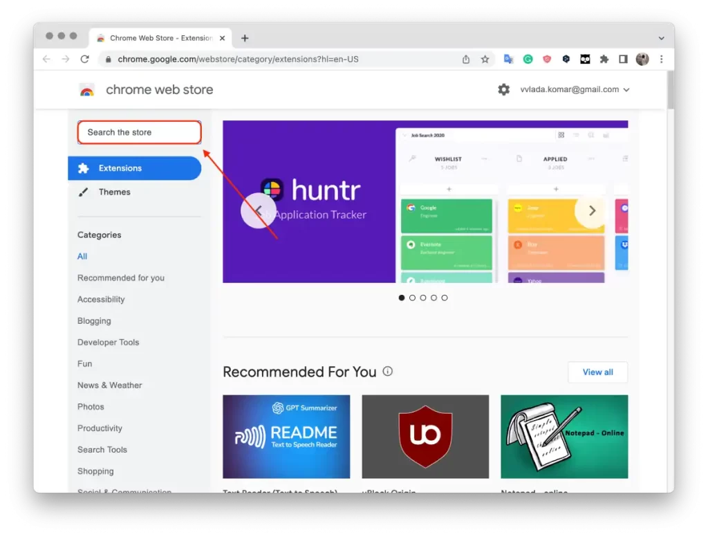Bookmark this page with the star icon
The image size is (708, 537).
tap(485, 60)
